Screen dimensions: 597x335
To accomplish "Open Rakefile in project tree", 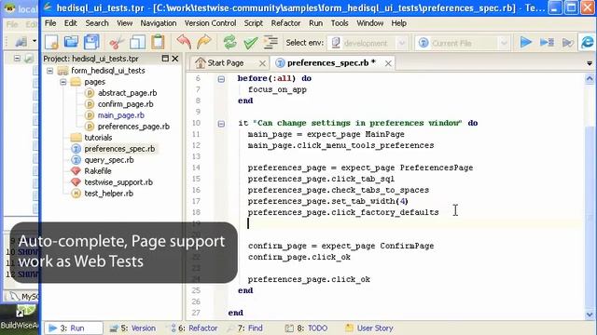I will coord(98,171).
